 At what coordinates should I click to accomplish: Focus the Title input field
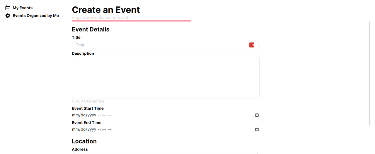[x=166, y=45]
